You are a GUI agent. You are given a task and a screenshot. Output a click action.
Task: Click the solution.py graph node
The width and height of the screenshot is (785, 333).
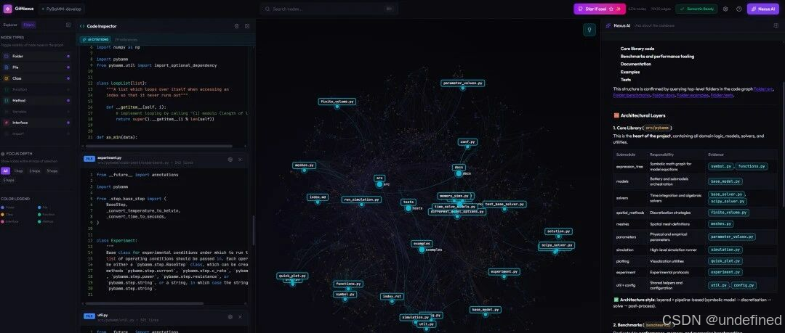(x=559, y=231)
